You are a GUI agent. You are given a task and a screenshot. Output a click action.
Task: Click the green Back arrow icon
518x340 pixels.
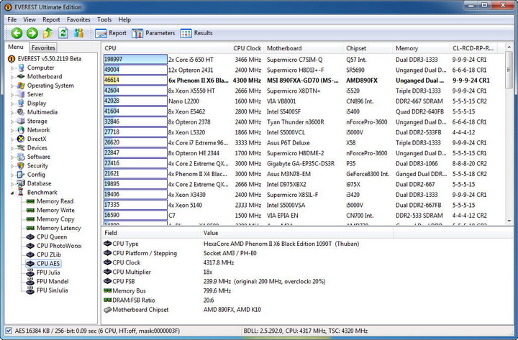[x=17, y=33]
